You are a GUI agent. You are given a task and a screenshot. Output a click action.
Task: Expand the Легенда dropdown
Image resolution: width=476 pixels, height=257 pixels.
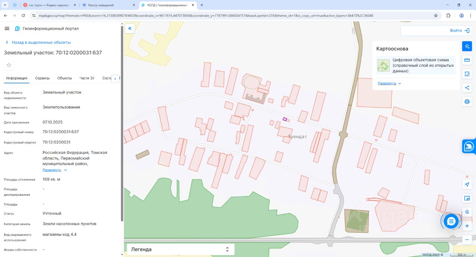pos(180,249)
